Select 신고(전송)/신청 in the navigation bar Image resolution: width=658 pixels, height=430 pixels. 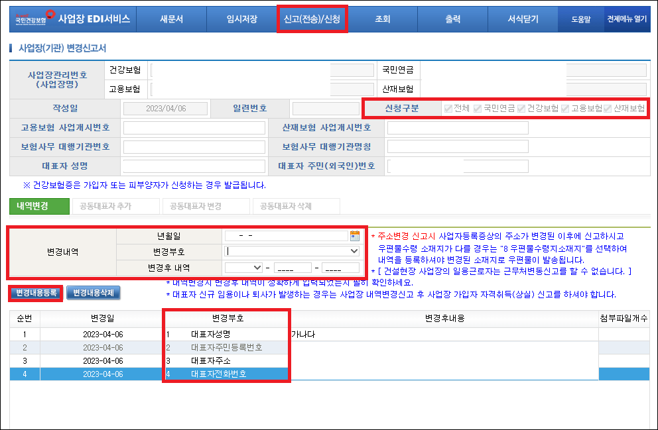[x=312, y=19]
